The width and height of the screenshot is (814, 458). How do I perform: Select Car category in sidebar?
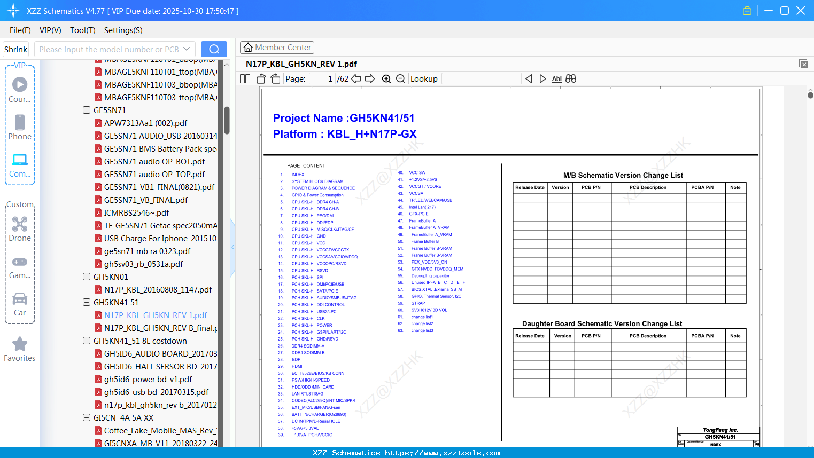point(20,304)
